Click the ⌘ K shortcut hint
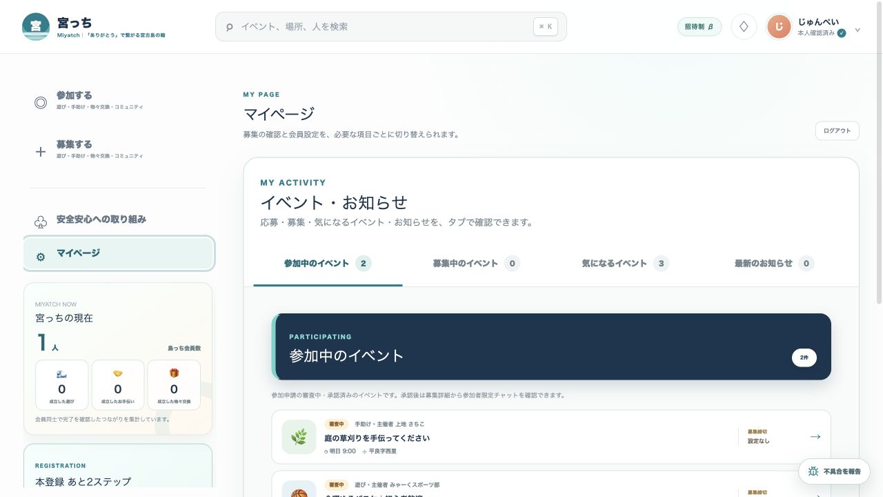This screenshot has width=883, height=497. tap(545, 27)
